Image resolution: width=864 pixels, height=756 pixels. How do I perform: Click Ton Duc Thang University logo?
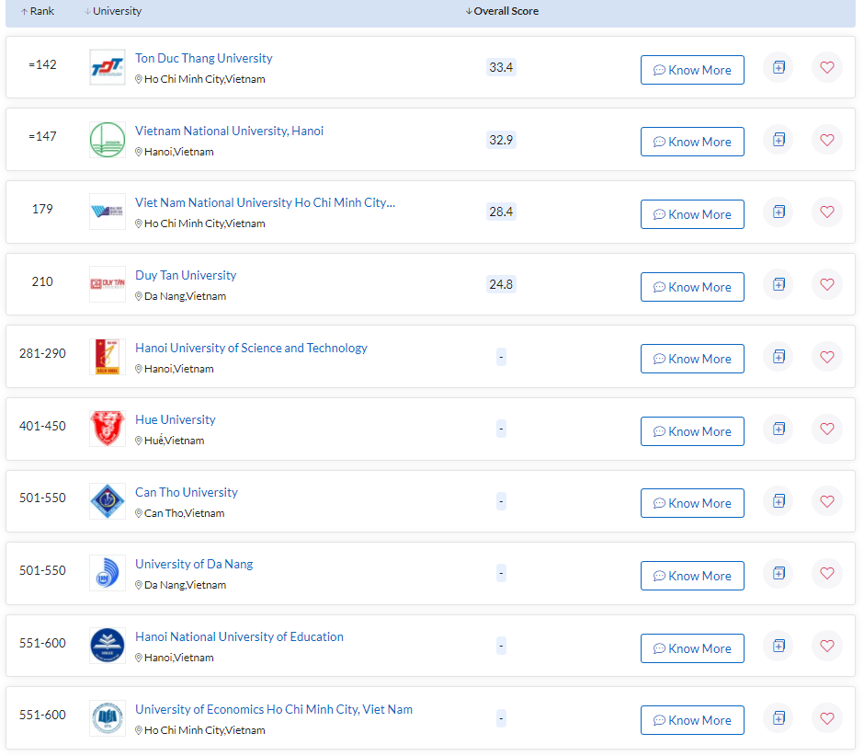click(108, 68)
